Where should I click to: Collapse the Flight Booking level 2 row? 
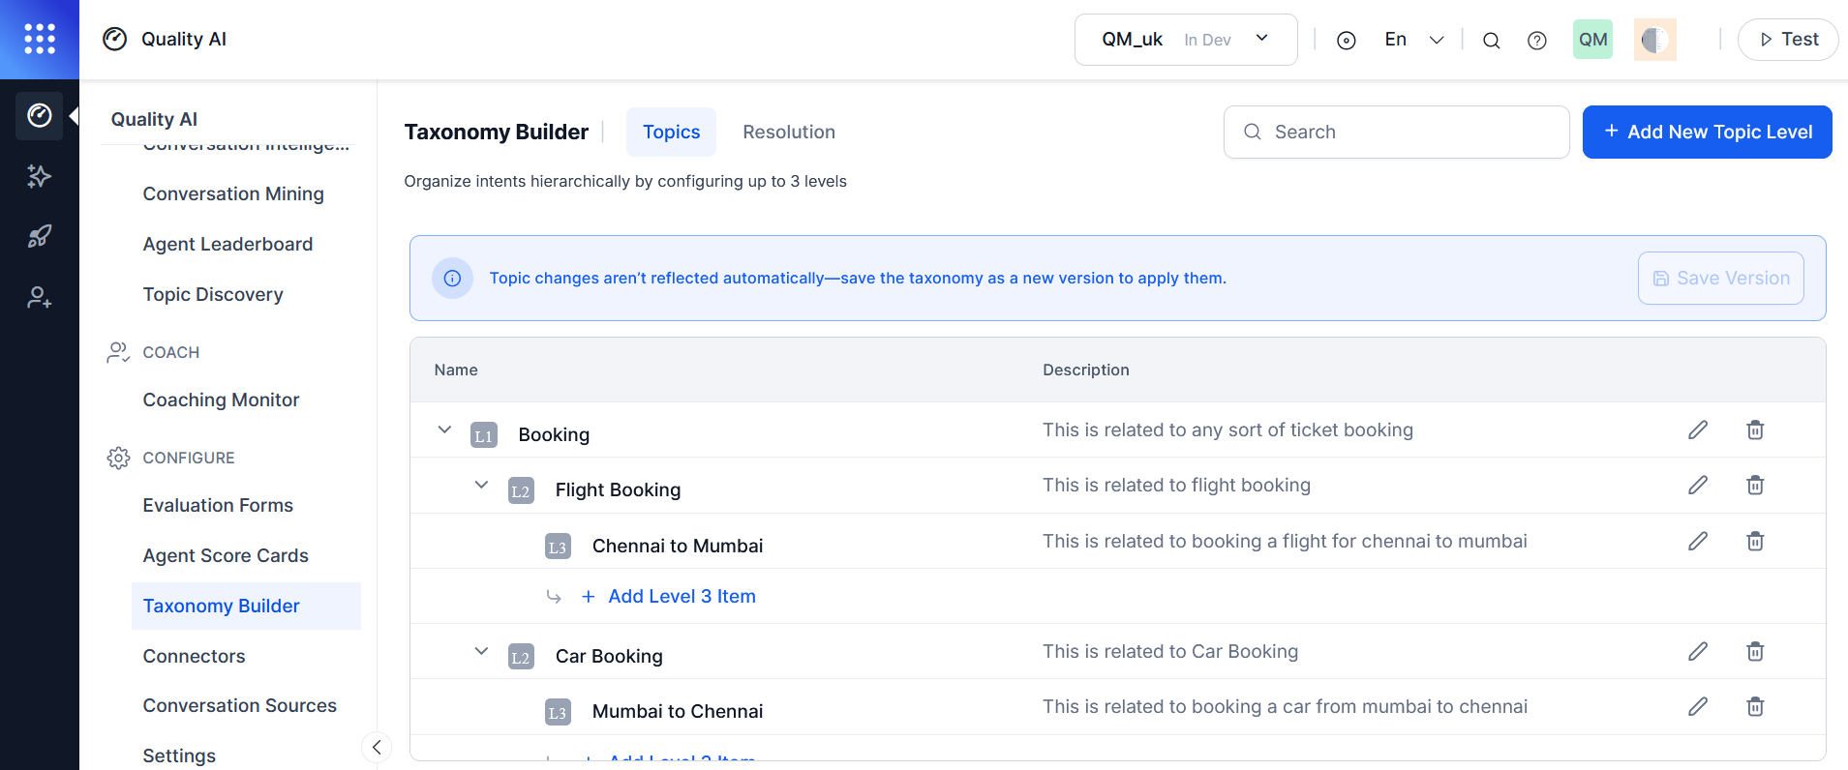pos(481,485)
